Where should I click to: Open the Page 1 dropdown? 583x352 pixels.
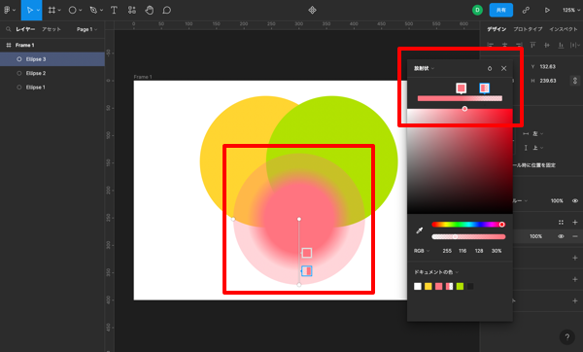coord(86,29)
